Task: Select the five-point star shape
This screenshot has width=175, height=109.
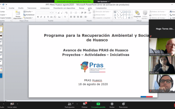Action: click(x=129, y=17)
